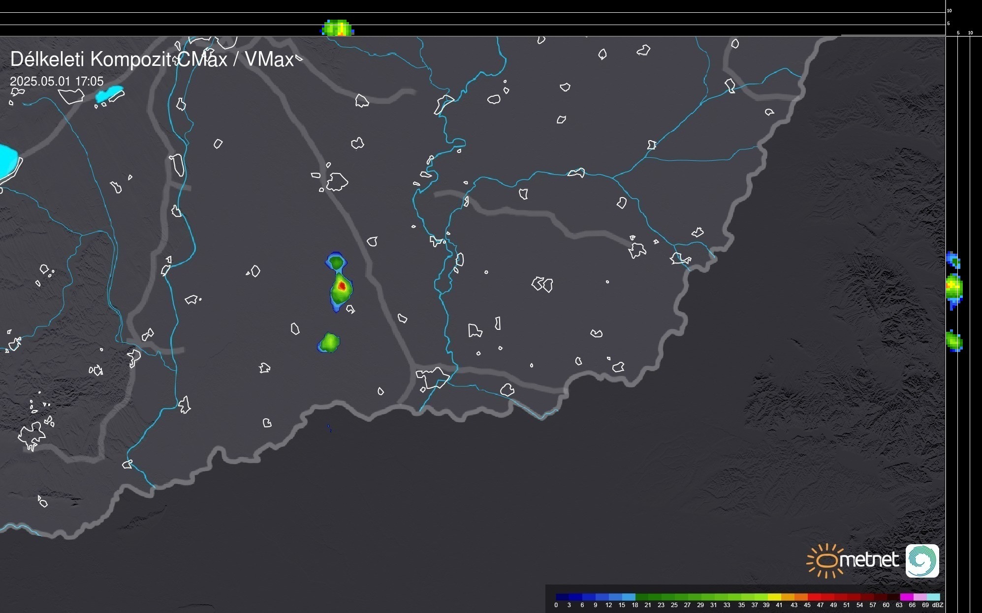Select the magenta 63 dBZ legend swatch
The width and height of the screenshot is (982, 613).
(x=906, y=597)
